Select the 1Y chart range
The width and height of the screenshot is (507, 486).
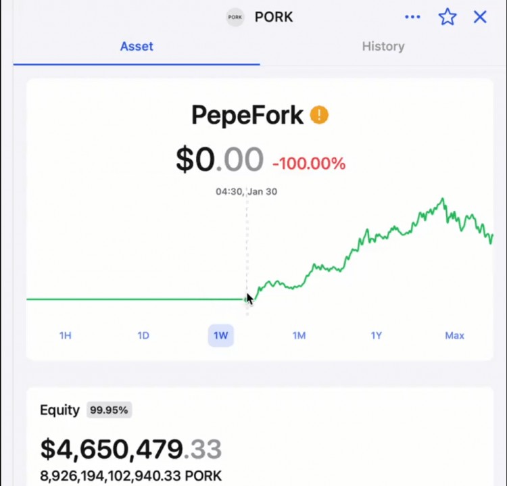(x=377, y=335)
